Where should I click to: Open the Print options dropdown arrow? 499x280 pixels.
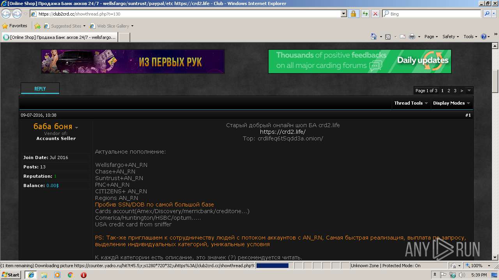point(419,37)
